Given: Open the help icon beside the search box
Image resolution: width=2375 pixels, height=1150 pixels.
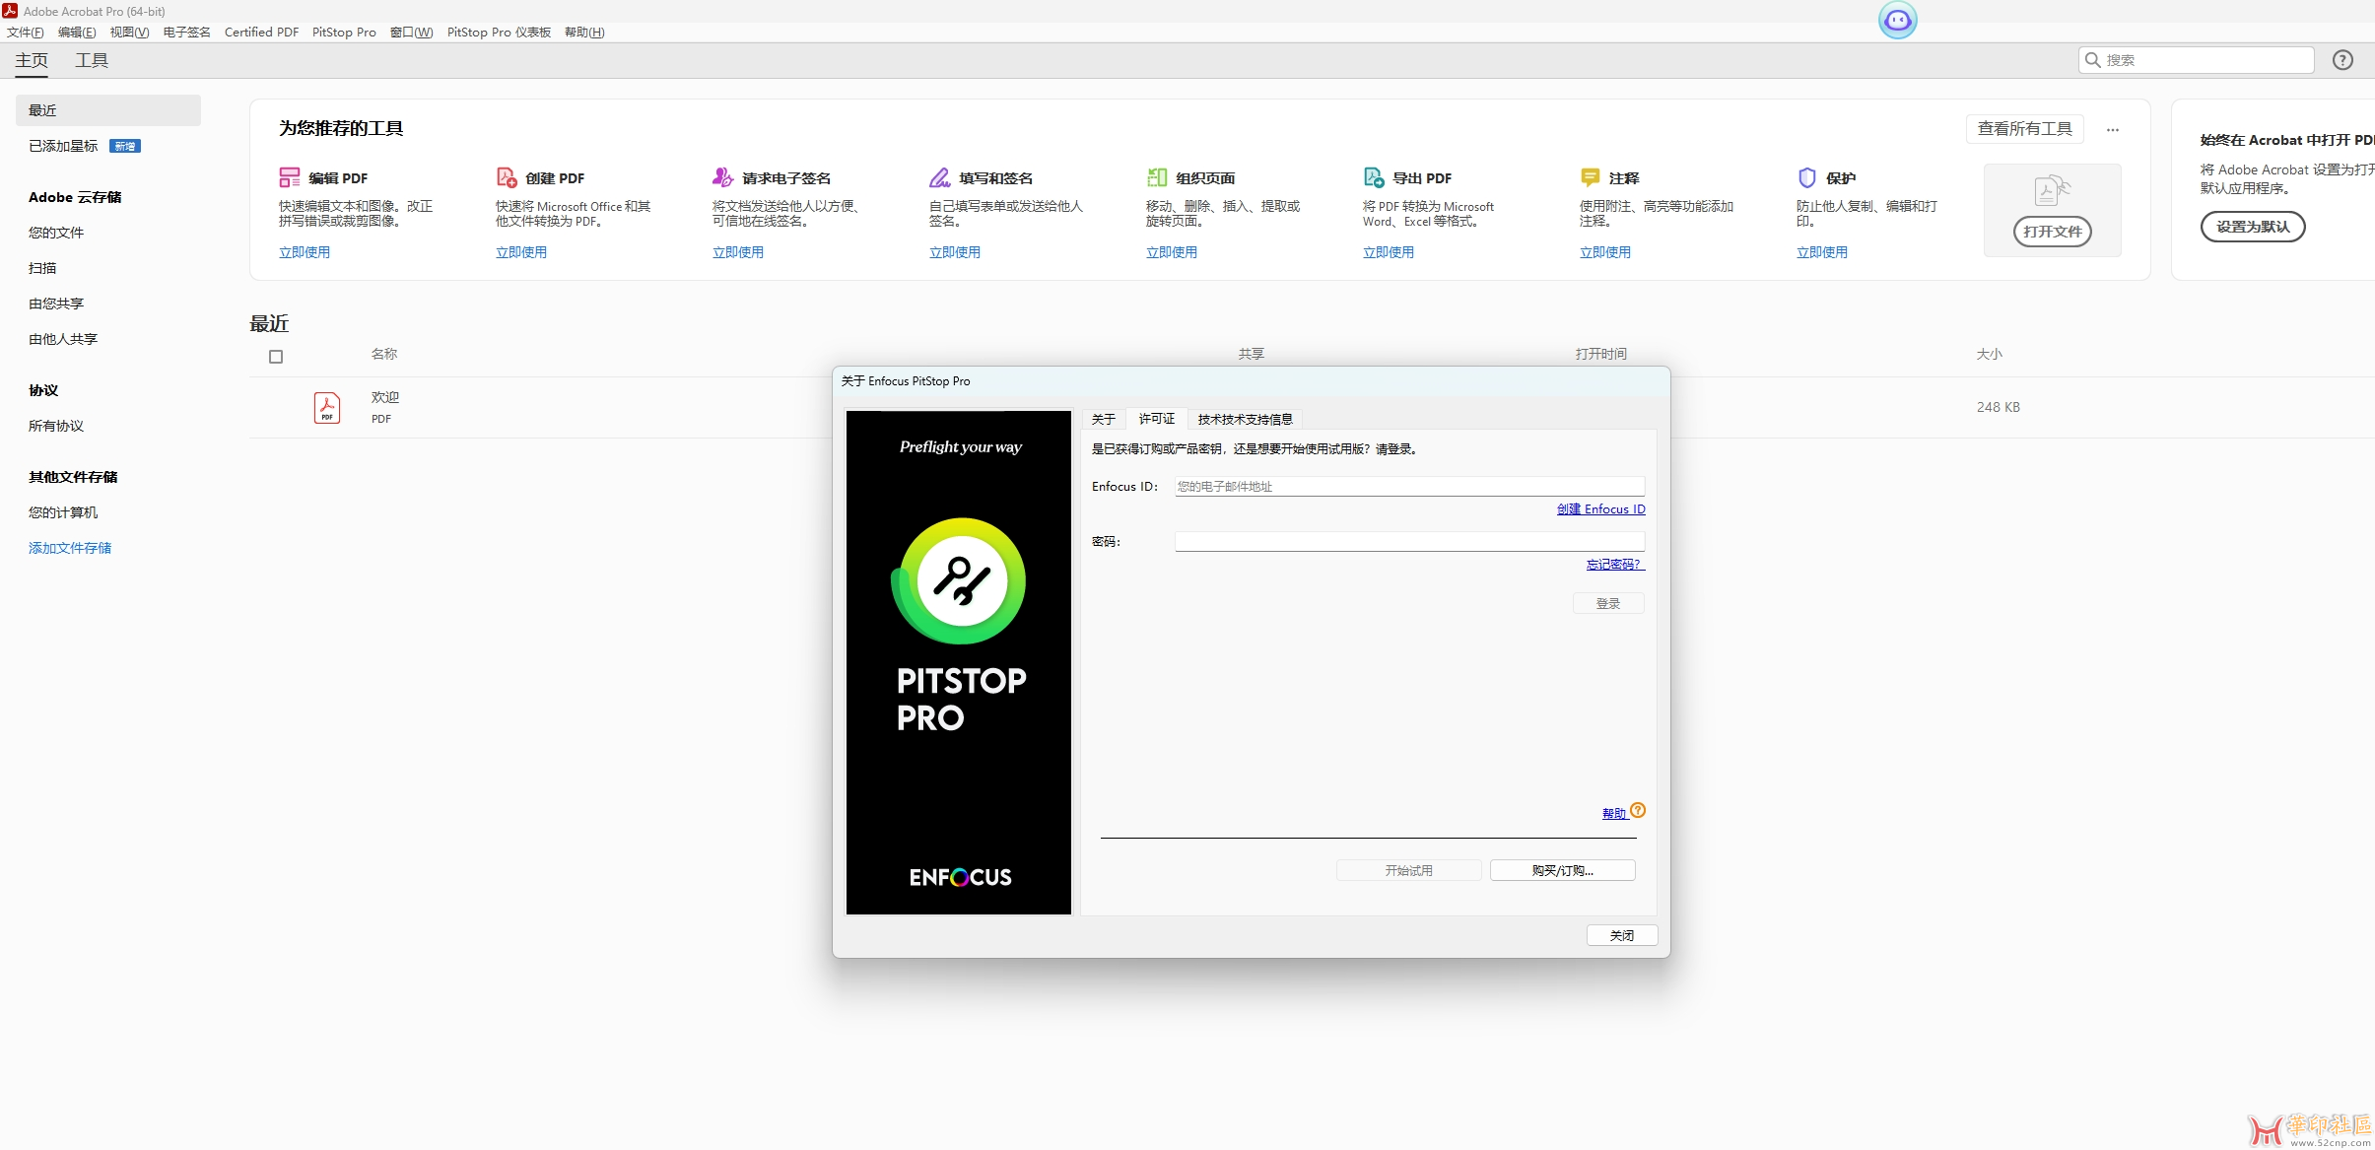Looking at the screenshot, I should [2342, 60].
